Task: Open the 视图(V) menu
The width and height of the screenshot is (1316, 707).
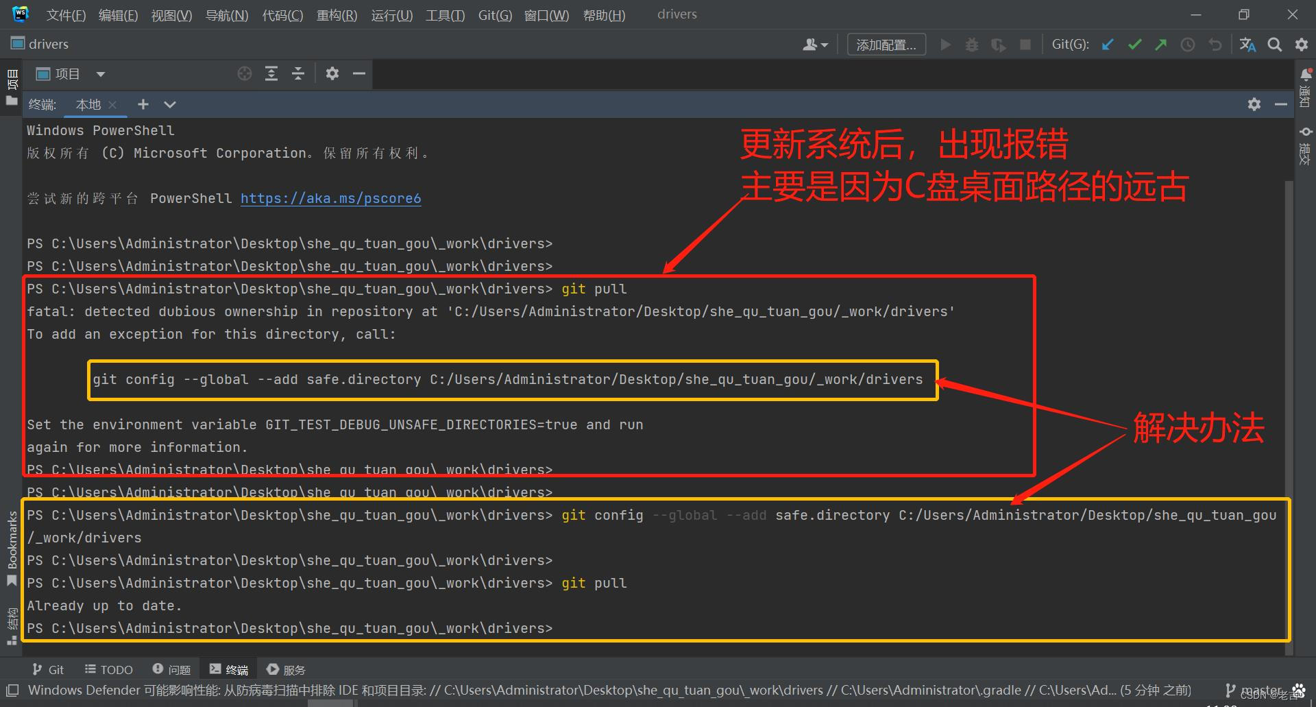Action: (x=171, y=14)
